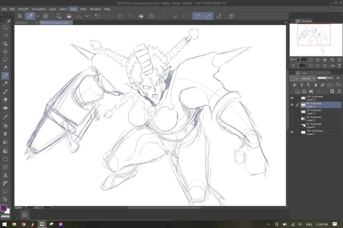Select the Move layer tool
This screenshot has width=343, height=228.
coord(5,51)
